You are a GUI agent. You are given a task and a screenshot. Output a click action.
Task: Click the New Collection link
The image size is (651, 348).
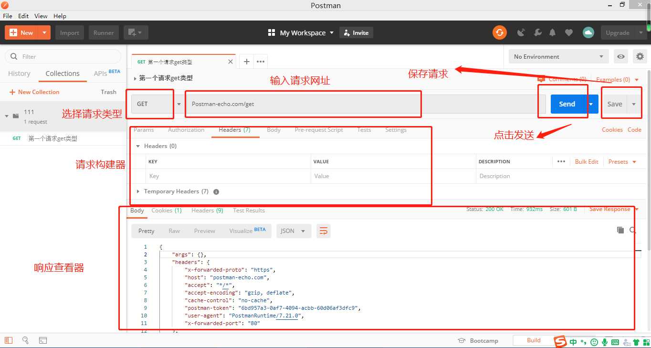tap(34, 92)
